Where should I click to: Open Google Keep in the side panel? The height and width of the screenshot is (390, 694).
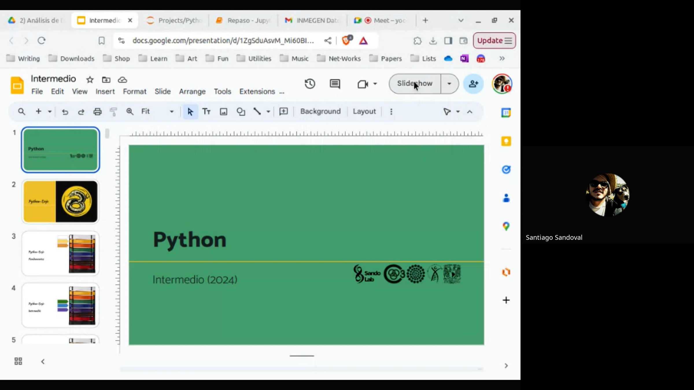coord(505,141)
